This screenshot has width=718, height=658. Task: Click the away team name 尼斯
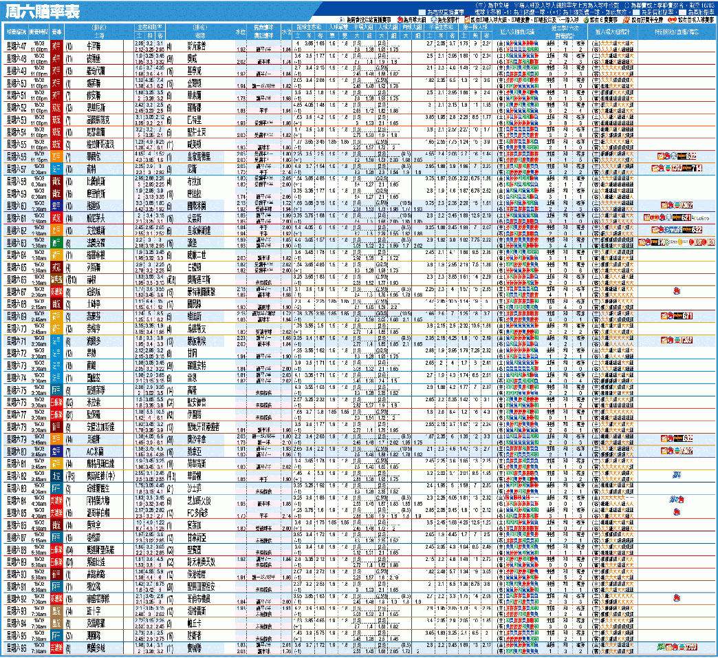coord(192,169)
